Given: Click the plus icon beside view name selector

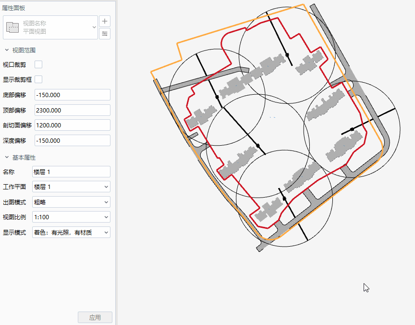Looking at the screenshot, I should tap(105, 21).
